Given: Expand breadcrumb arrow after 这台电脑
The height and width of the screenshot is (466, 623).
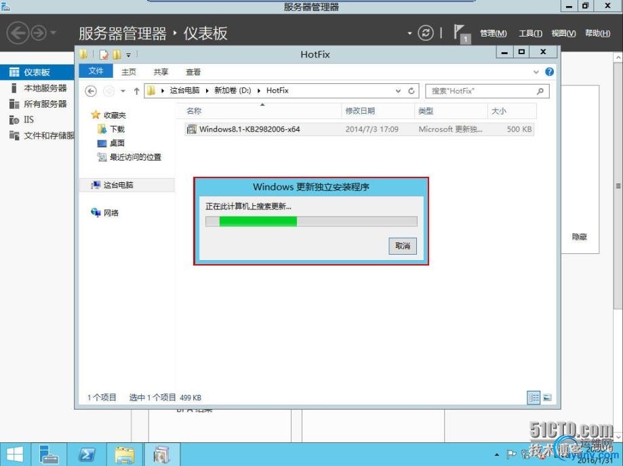Looking at the screenshot, I should [207, 91].
